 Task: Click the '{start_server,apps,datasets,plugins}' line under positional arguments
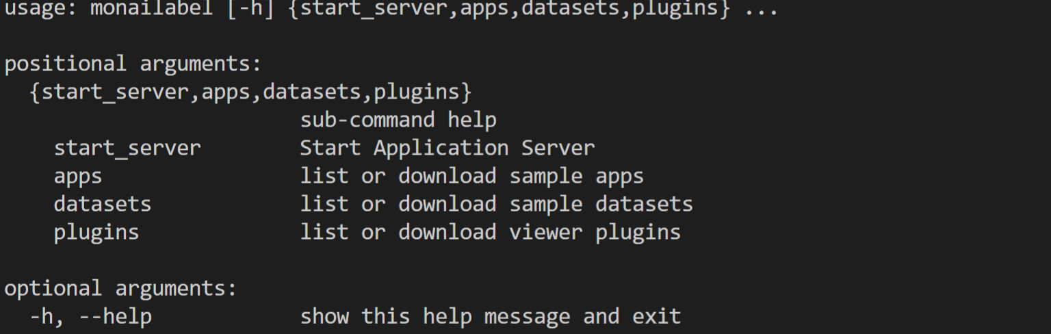pyautogui.click(x=250, y=92)
